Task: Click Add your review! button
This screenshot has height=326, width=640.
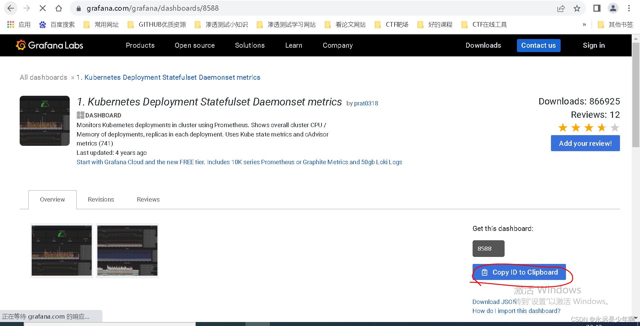Action: point(585,143)
